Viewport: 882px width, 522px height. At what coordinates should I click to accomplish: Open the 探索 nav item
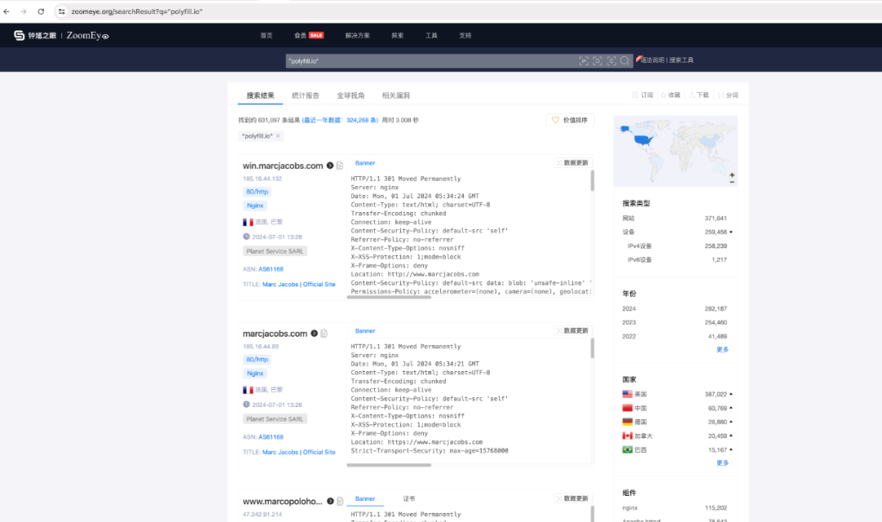(397, 35)
